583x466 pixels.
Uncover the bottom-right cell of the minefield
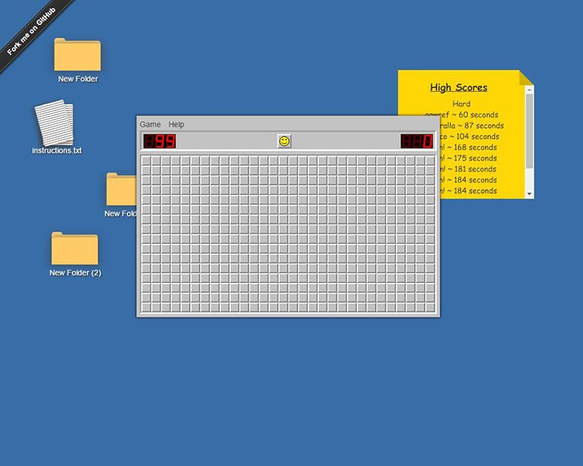[x=430, y=307]
